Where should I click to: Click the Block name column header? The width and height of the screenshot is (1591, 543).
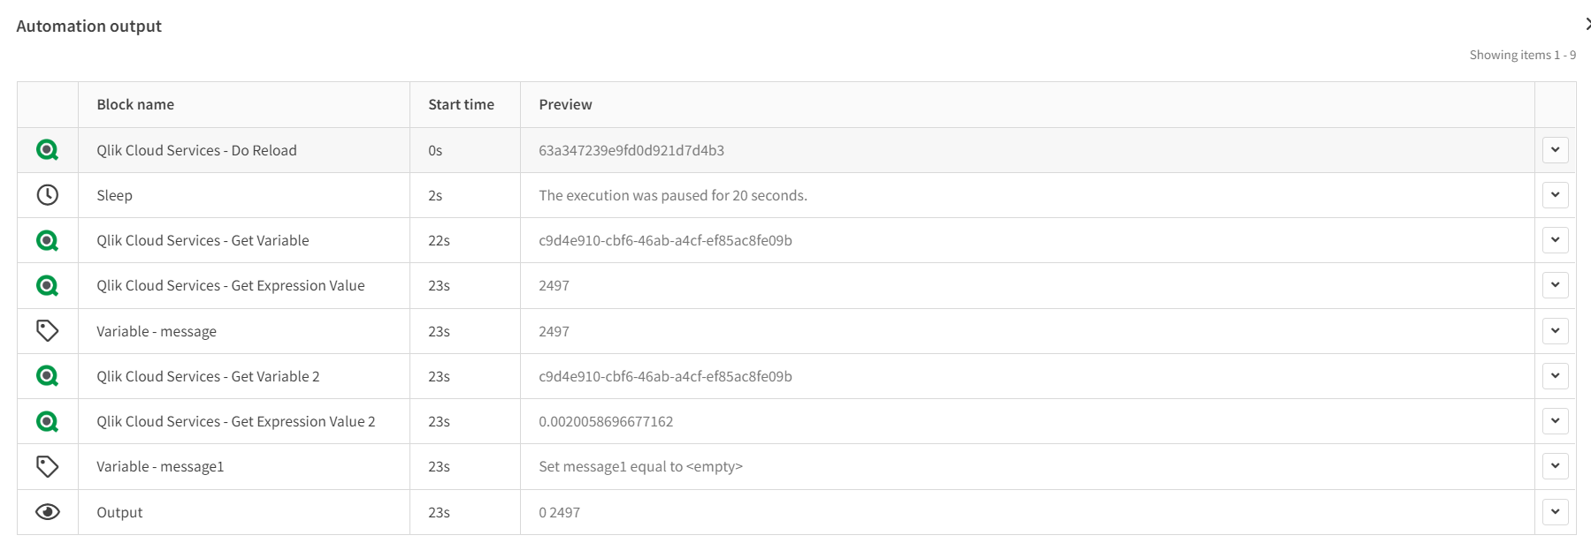coord(135,104)
